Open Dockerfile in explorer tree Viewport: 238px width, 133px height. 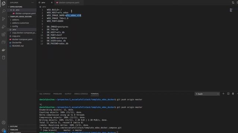click(17, 42)
